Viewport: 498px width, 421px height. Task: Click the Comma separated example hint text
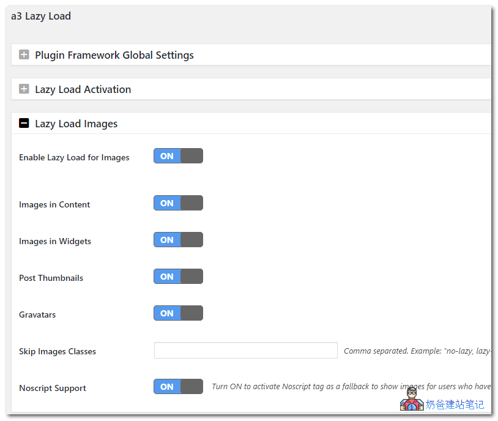[x=417, y=351]
